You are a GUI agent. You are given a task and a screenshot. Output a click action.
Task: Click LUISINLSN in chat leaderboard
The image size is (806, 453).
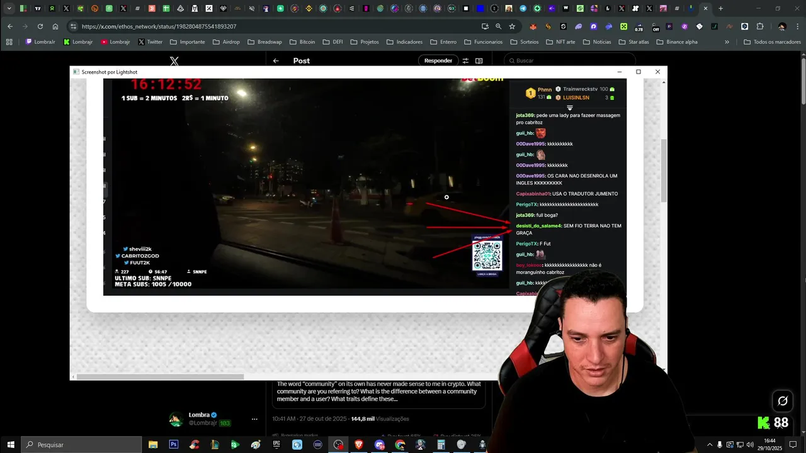[x=576, y=98]
